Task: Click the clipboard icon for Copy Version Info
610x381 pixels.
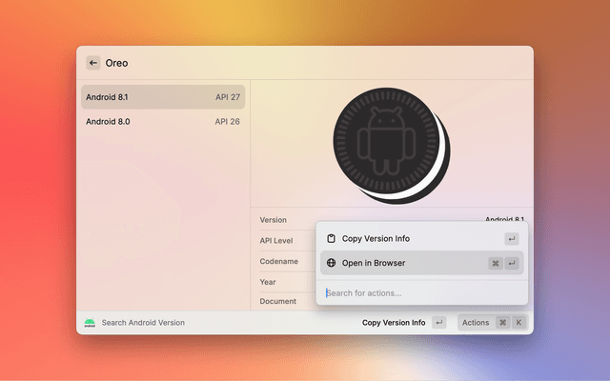Action: coord(331,238)
